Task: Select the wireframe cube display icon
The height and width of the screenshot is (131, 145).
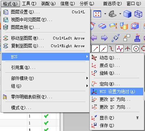Action: (138, 14)
